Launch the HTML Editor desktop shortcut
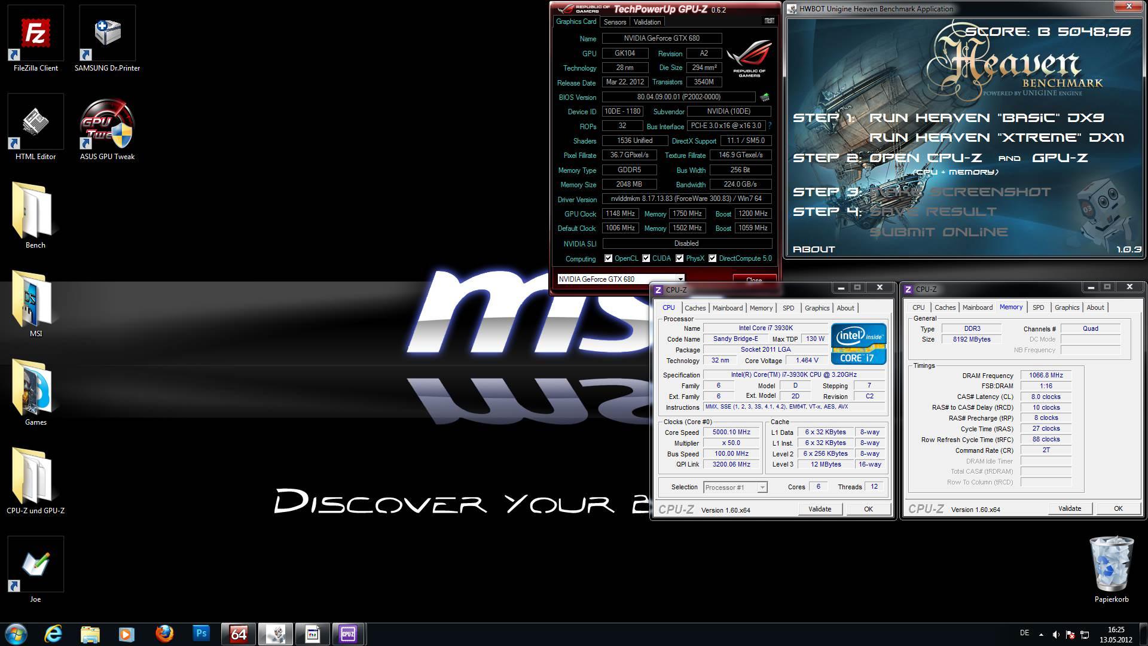The height and width of the screenshot is (646, 1148). pyautogui.click(x=36, y=127)
